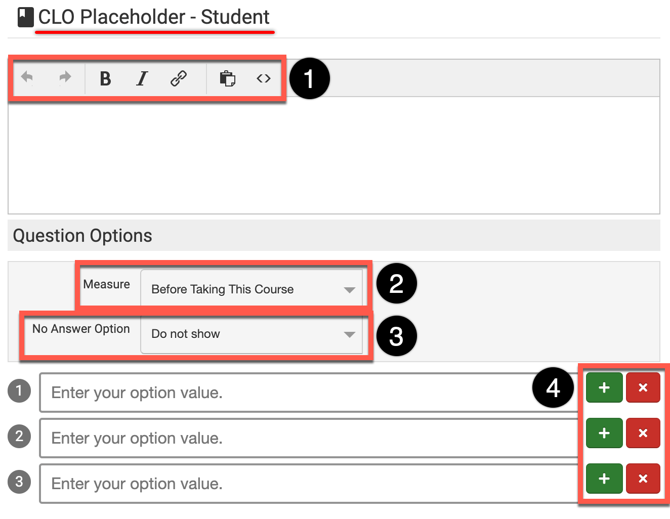The width and height of the screenshot is (670, 519).
Task: Click the green plus on third option
Action: (604, 479)
